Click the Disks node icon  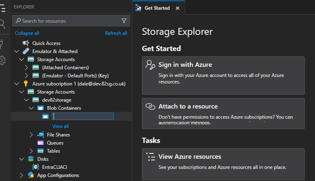point(31,159)
